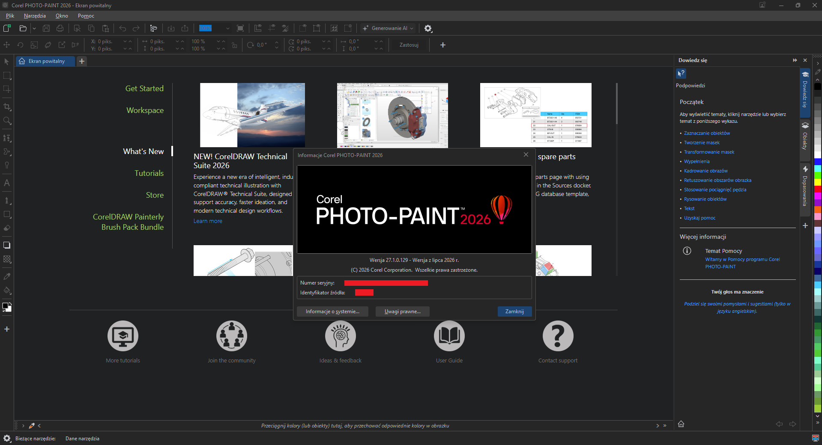This screenshot has width=822, height=445.
Task: Click the Export icon in toolbar
Action: pyautogui.click(x=185, y=28)
